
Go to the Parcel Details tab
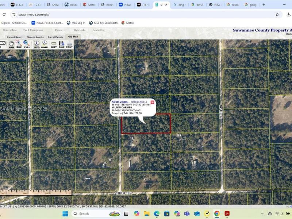tap(55, 37)
